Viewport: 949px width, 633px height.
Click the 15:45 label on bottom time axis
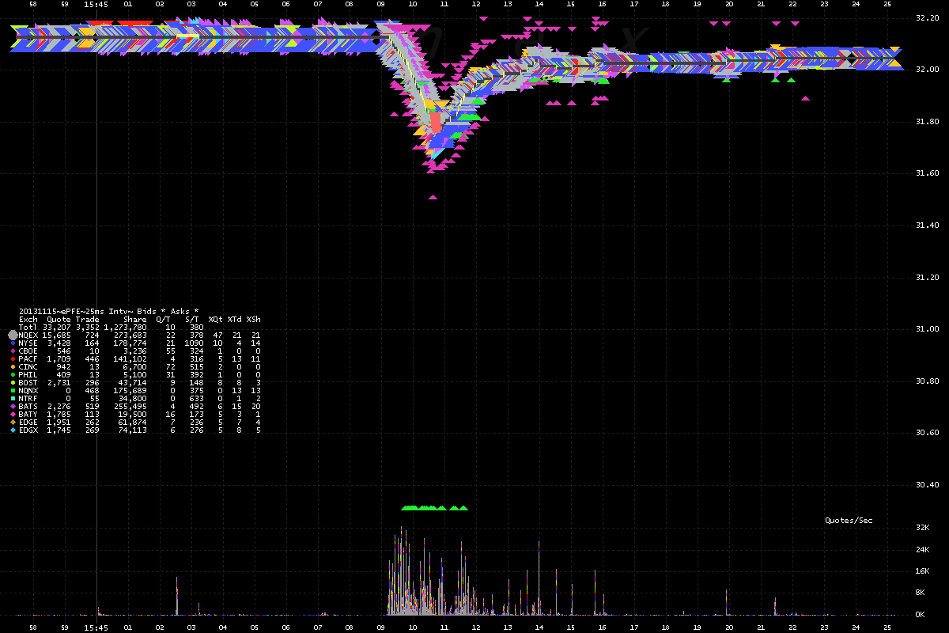pos(96,627)
